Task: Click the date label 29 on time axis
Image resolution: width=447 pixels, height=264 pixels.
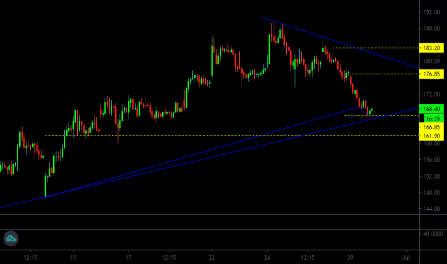Action: [351, 257]
